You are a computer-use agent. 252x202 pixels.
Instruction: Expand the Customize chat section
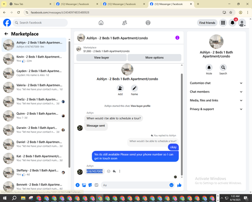[216, 83]
